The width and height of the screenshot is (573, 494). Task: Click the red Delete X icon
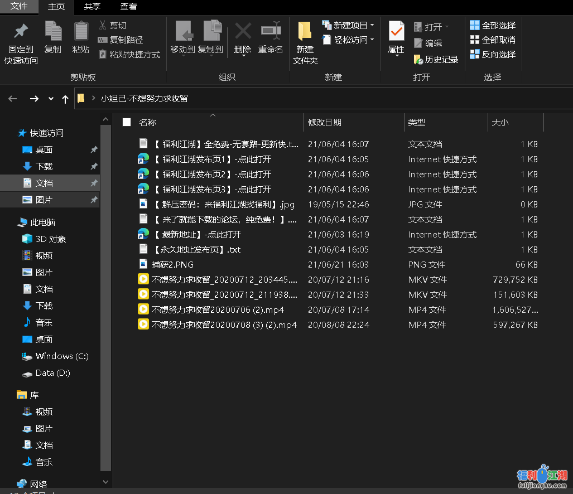point(243,32)
